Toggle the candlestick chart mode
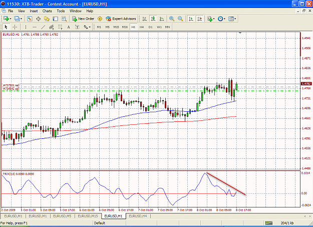Viewport: 313px width, 227px height. [x=153, y=19]
